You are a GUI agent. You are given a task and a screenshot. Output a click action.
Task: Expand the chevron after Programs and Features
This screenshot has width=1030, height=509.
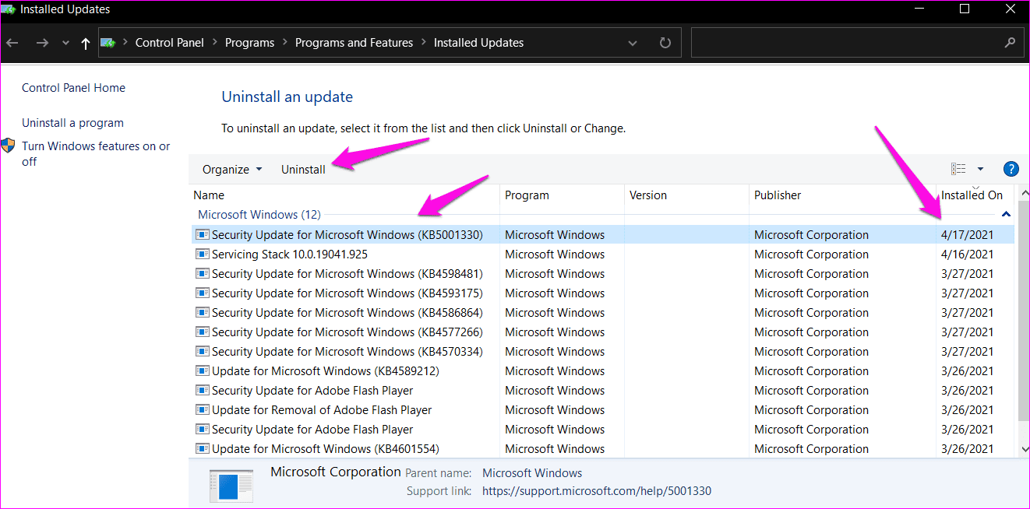(423, 43)
